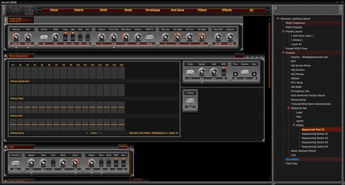The width and height of the screenshot is (345, 185).
Task: Toggle the Rtrg switch
Action: (x=80, y=38)
